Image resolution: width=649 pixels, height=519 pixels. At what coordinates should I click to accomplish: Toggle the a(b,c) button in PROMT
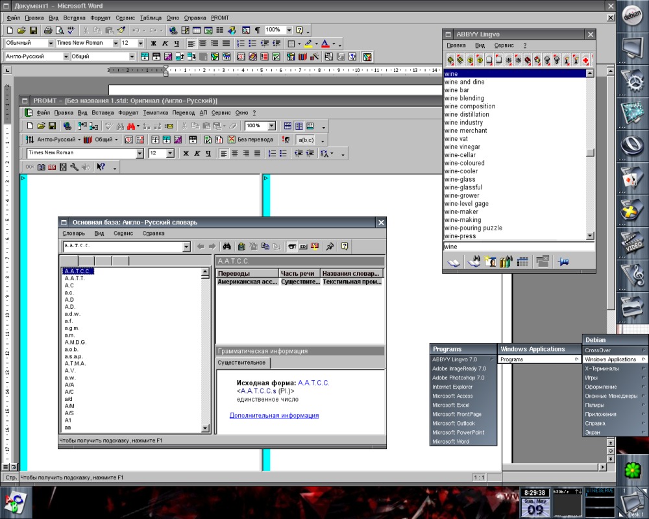(x=306, y=140)
